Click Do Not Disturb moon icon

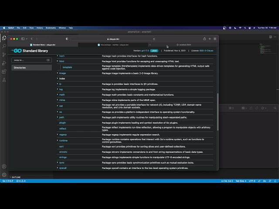pos(235,28)
